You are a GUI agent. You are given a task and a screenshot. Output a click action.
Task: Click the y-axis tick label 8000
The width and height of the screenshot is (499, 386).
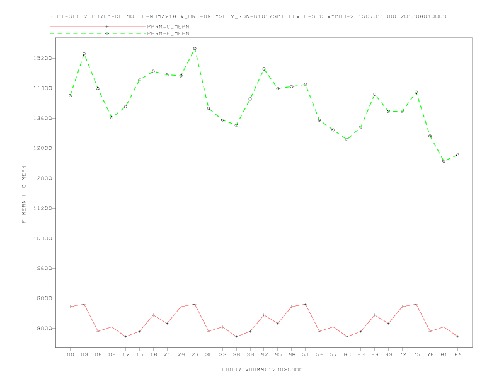click(x=44, y=329)
